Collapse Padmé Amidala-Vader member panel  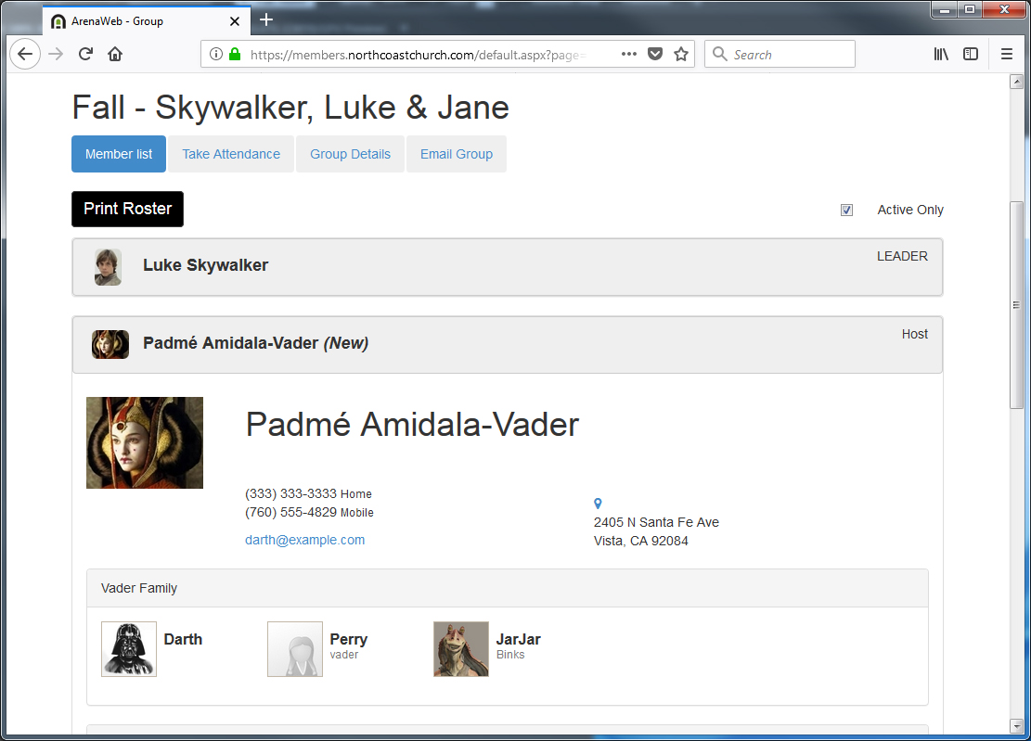click(255, 344)
